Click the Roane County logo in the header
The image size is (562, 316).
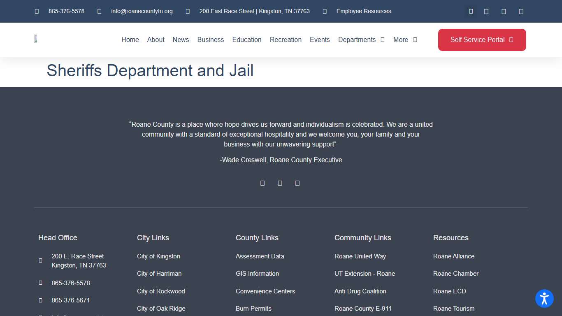(x=36, y=38)
